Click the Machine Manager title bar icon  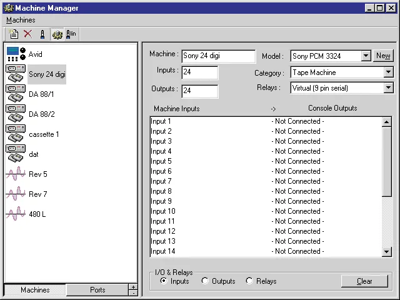tap(9, 8)
